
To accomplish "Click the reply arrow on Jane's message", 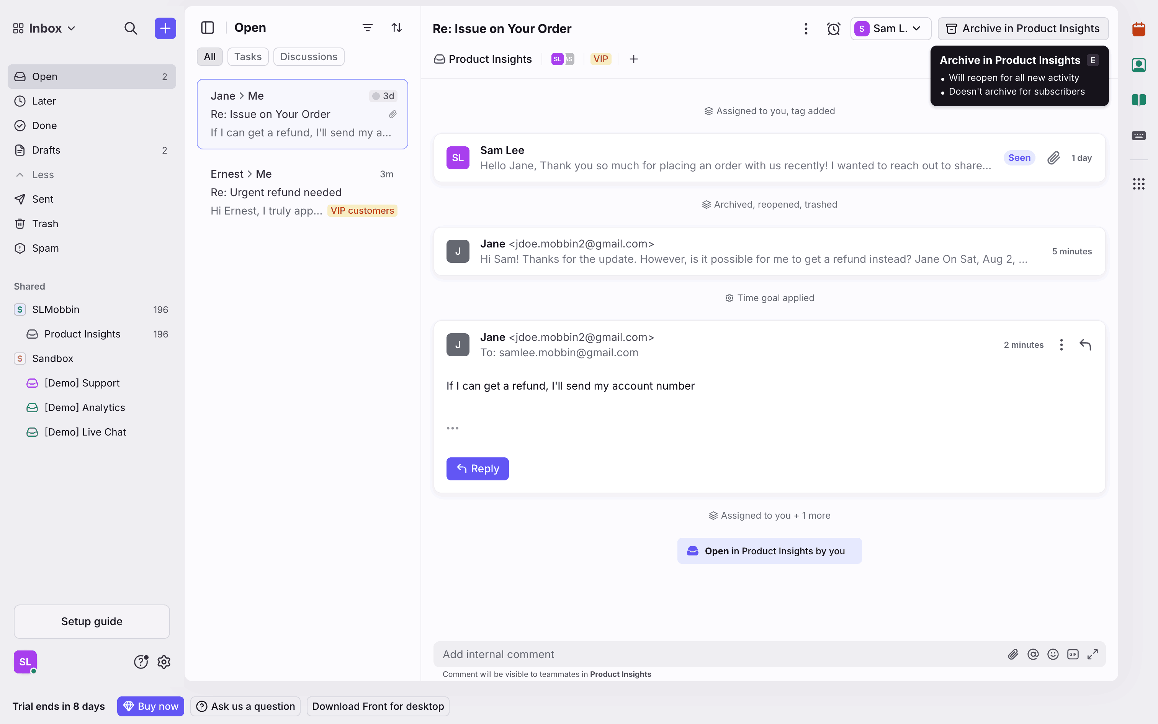I will click(1085, 345).
